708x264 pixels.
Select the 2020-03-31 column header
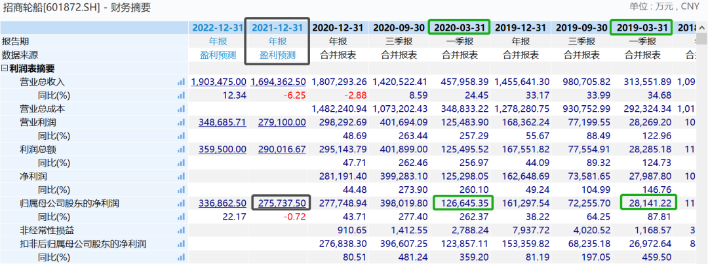[460, 27]
